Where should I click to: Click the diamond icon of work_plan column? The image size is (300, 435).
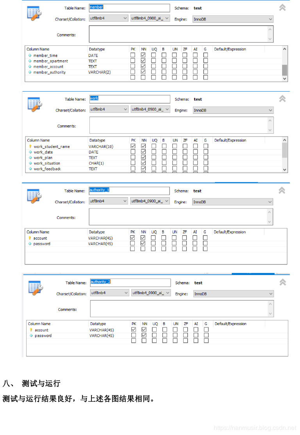pos(30,158)
